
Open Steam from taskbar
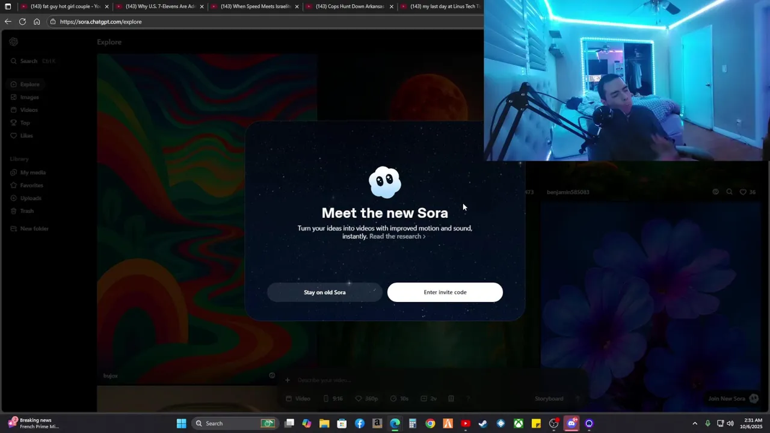point(482,423)
